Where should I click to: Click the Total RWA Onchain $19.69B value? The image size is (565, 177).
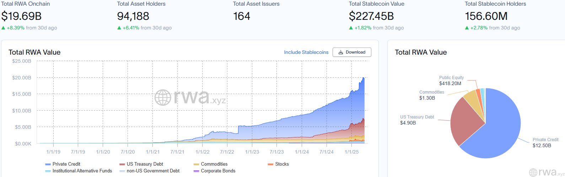(21, 16)
